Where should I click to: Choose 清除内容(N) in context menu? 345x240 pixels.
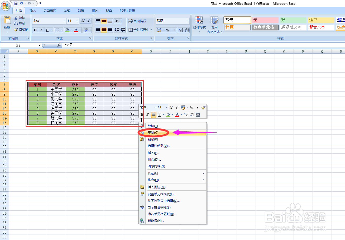172,166
